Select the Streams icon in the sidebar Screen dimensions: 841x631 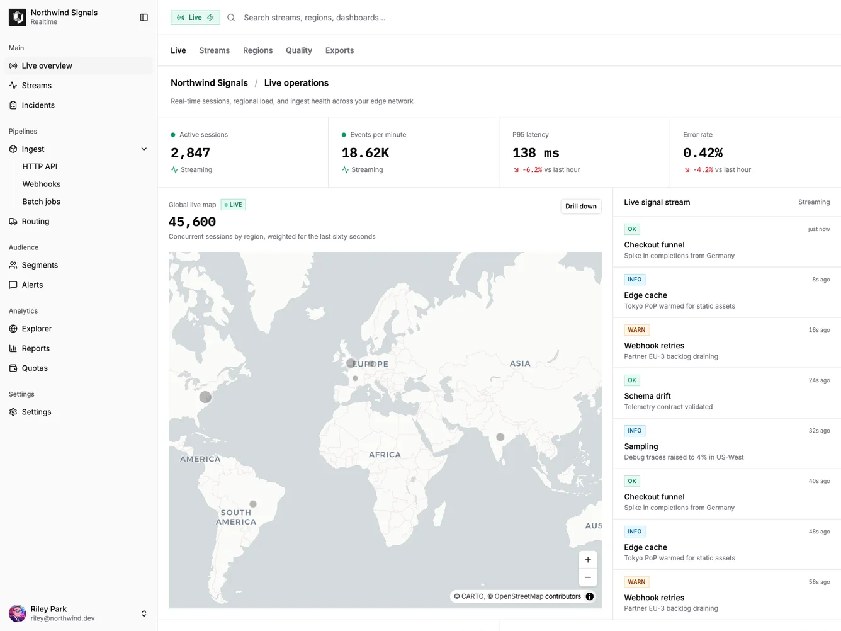click(x=13, y=85)
